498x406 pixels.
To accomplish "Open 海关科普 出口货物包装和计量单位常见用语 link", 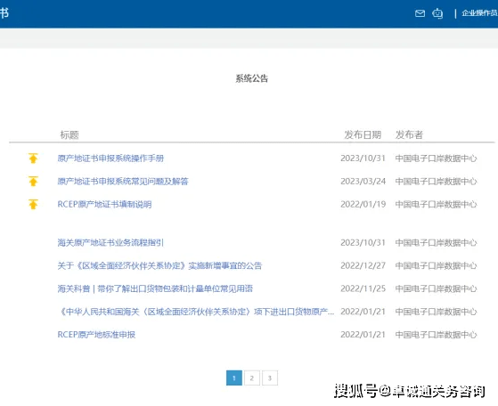I will point(155,288).
